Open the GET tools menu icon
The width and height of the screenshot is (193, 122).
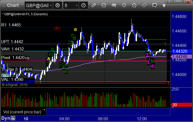[x=114, y=5]
